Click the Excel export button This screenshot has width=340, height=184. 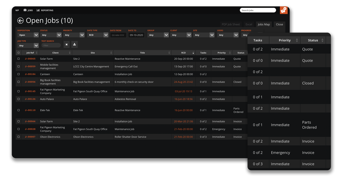click(249, 24)
